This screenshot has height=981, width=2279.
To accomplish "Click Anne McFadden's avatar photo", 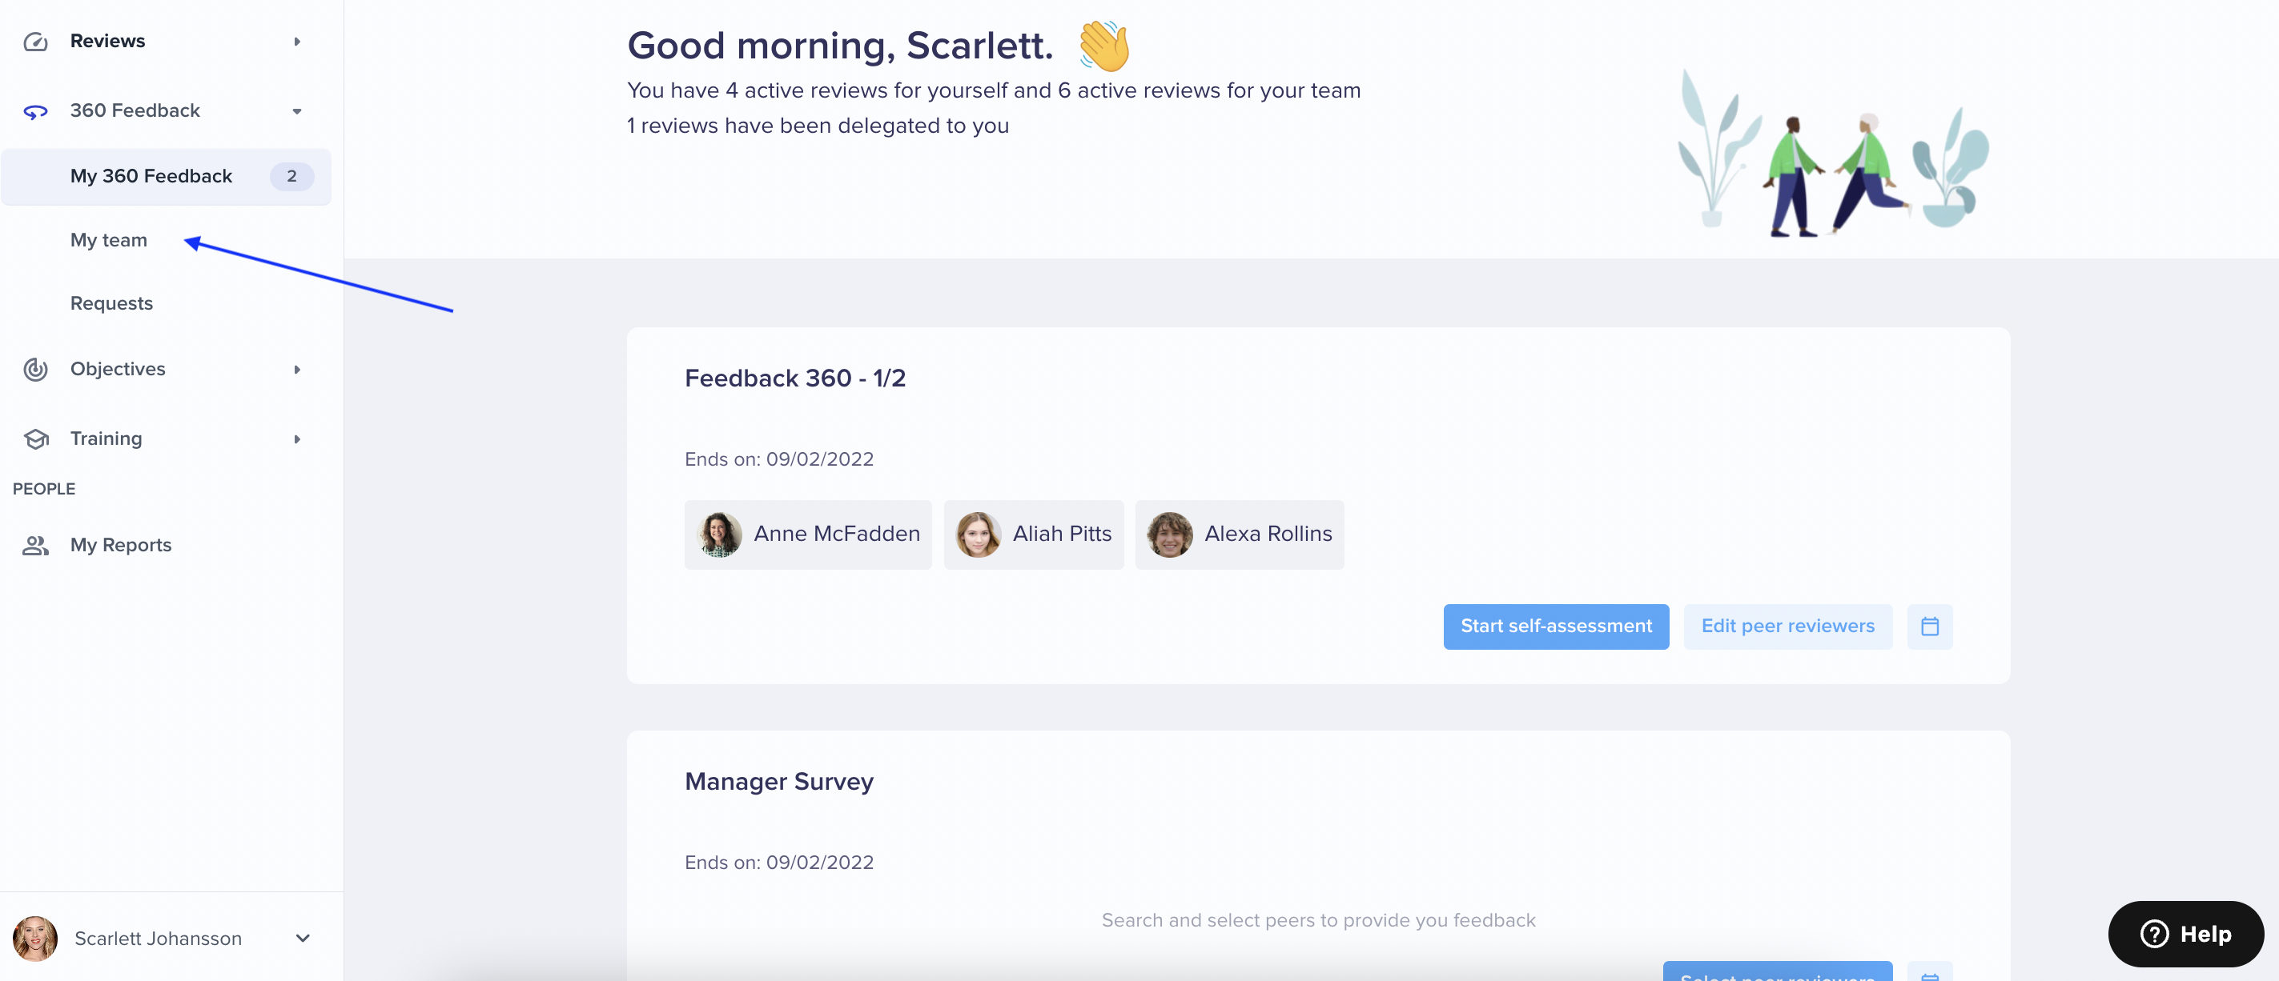I will [719, 535].
